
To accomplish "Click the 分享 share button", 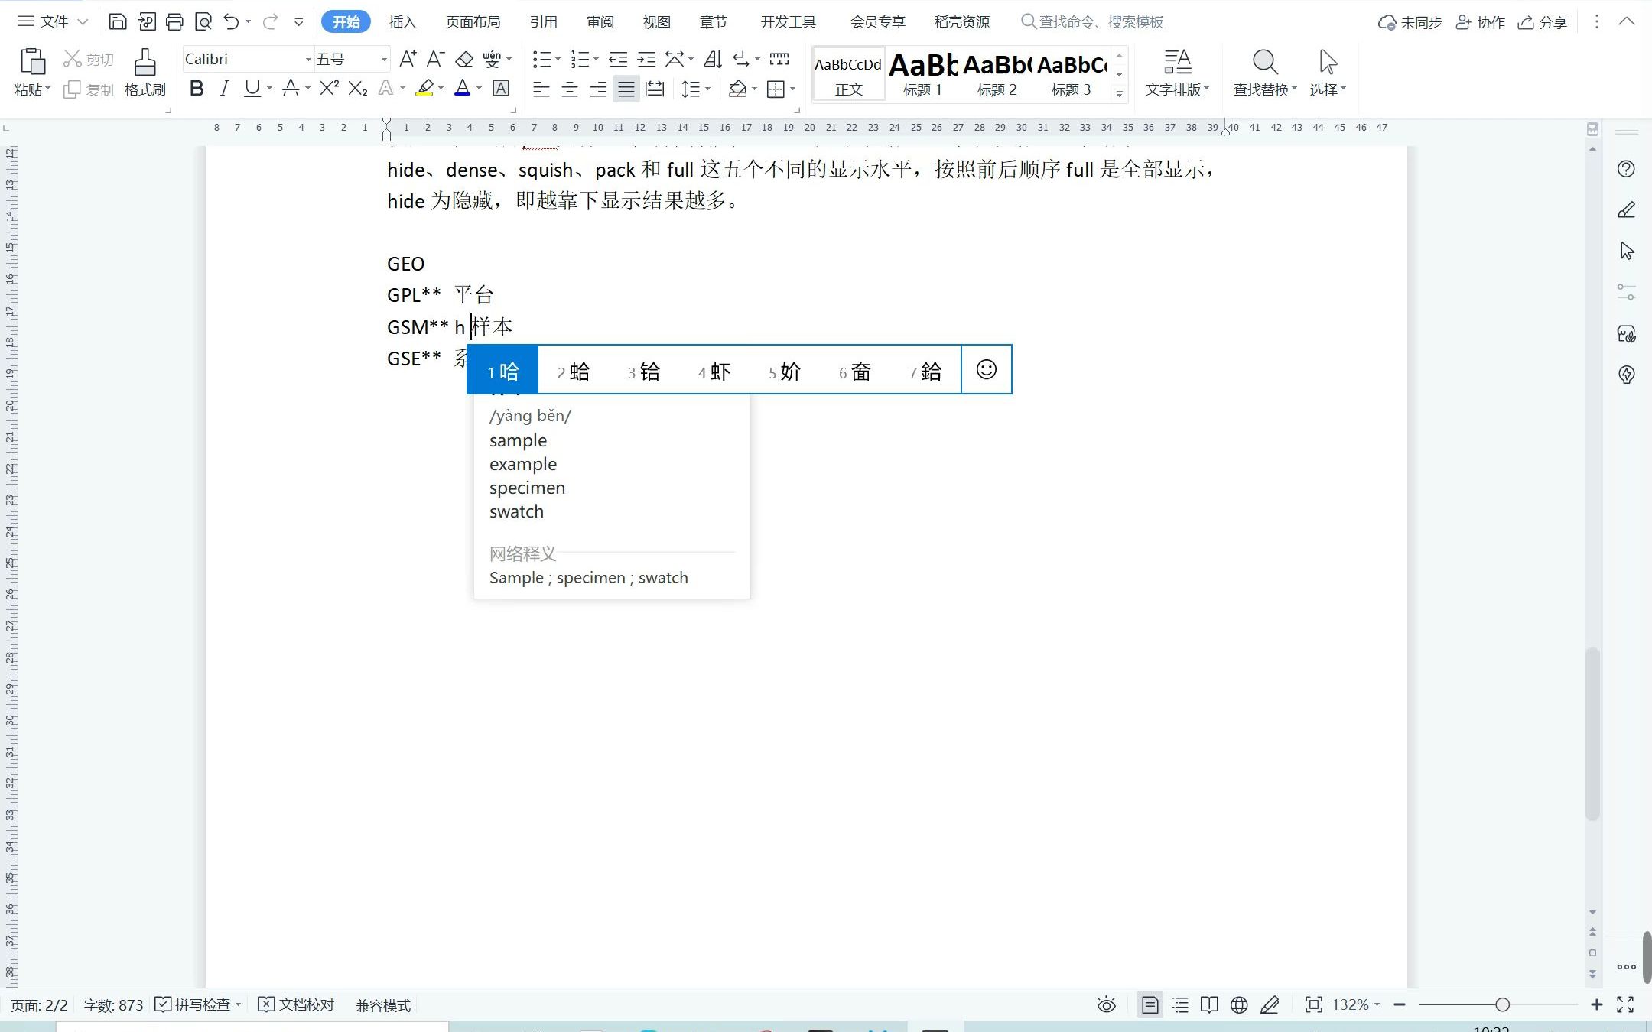I will coord(1543,22).
